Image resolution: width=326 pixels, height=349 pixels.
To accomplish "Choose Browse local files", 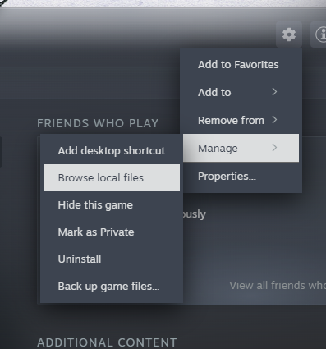I will pos(112,178).
